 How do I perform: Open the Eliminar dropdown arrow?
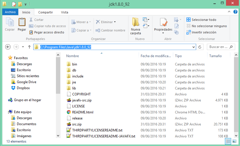(x=115, y=22)
